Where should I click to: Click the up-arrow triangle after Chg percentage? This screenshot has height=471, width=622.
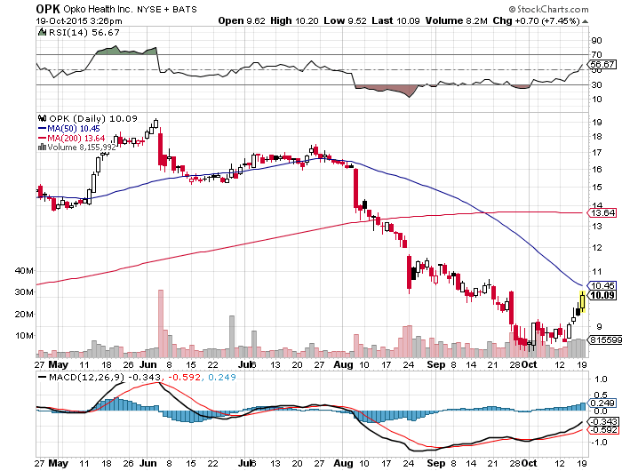(x=585, y=21)
